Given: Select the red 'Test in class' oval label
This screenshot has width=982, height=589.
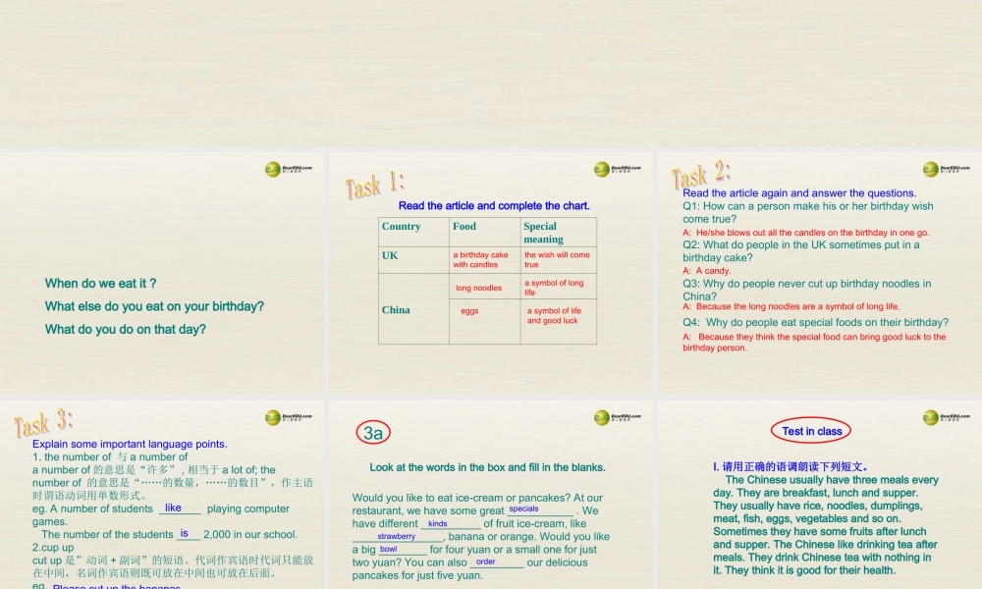Looking at the screenshot, I should pyautogui.click(x=811, y=431).
